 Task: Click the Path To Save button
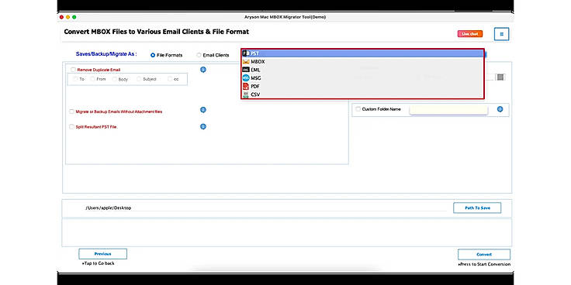(477, 208)
